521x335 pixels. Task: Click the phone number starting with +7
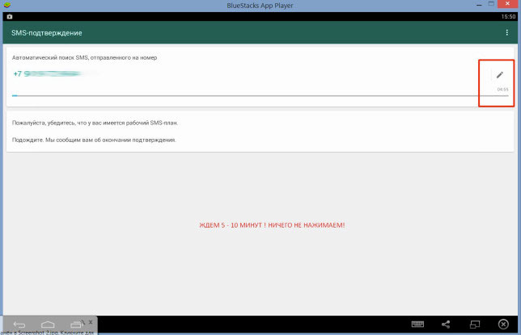click(x=47, y=73)
